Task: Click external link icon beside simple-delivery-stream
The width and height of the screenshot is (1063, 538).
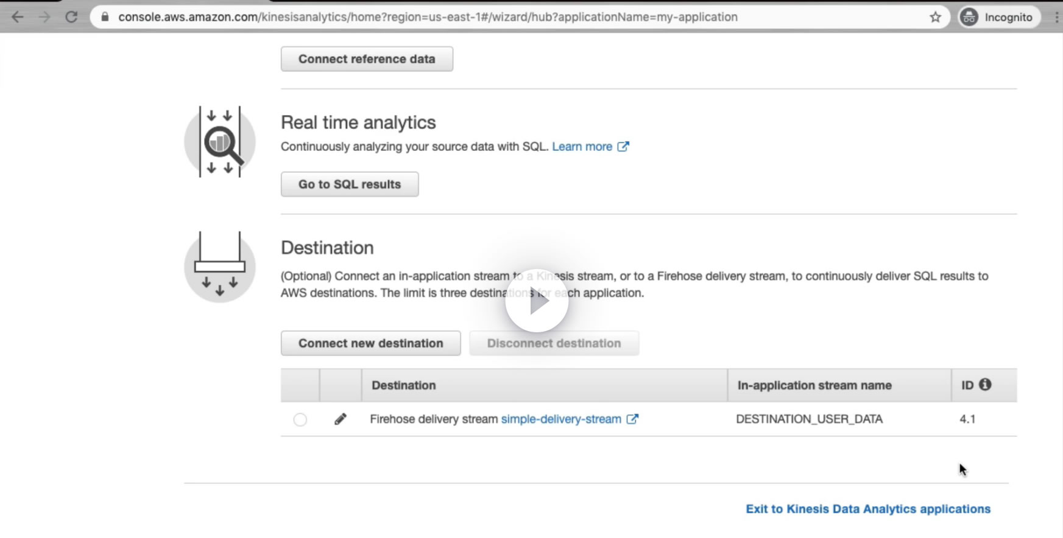Action: (x=632, y=419)
